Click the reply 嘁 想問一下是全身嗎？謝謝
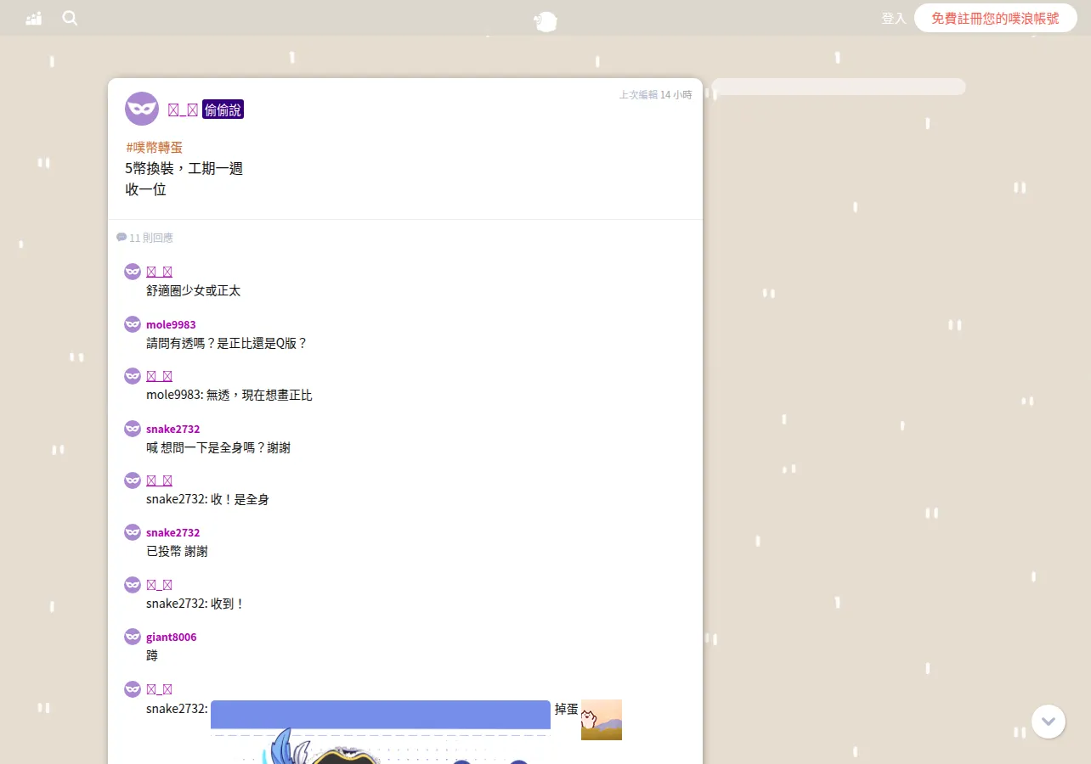The width and height of the screenshot is (1091, 764). pyautogui.click(x=218, y=447)
